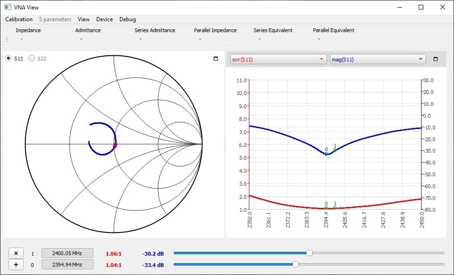The height and width of the screenshot is (275, 454).
Task: Click the 2350.0 x-axis frequency label
Action: 250,220
